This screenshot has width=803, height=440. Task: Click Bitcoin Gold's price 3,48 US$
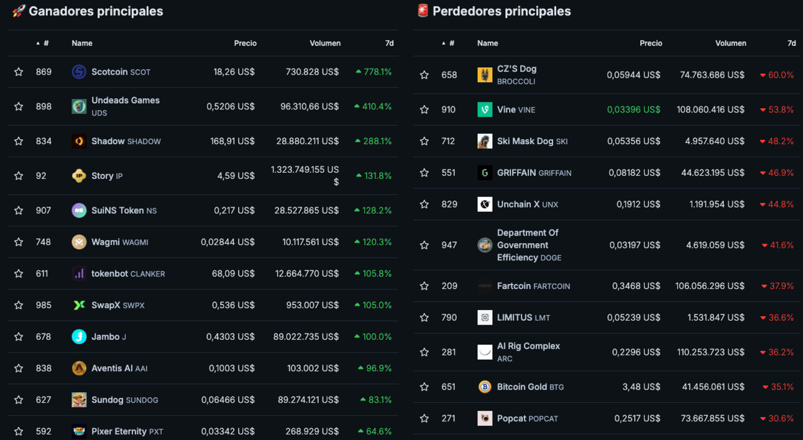coord(641,387)
